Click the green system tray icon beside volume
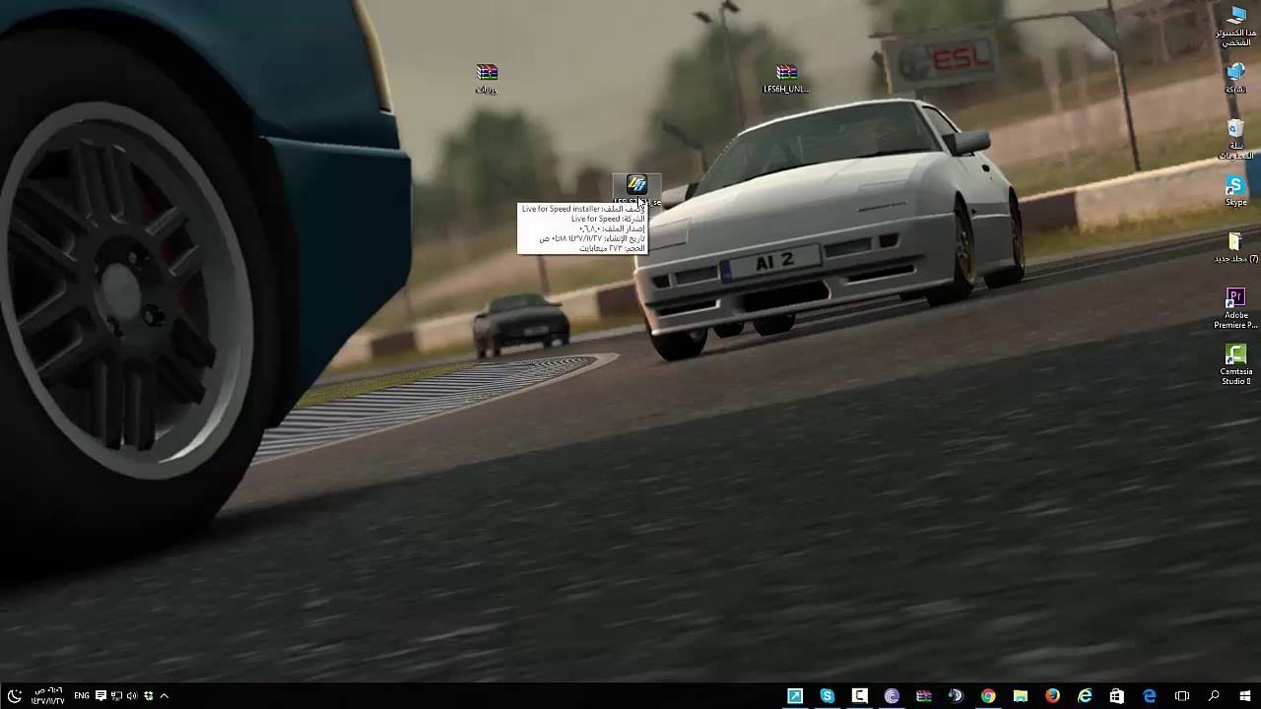Viewport: 1261px width, 709px height. 149,696
